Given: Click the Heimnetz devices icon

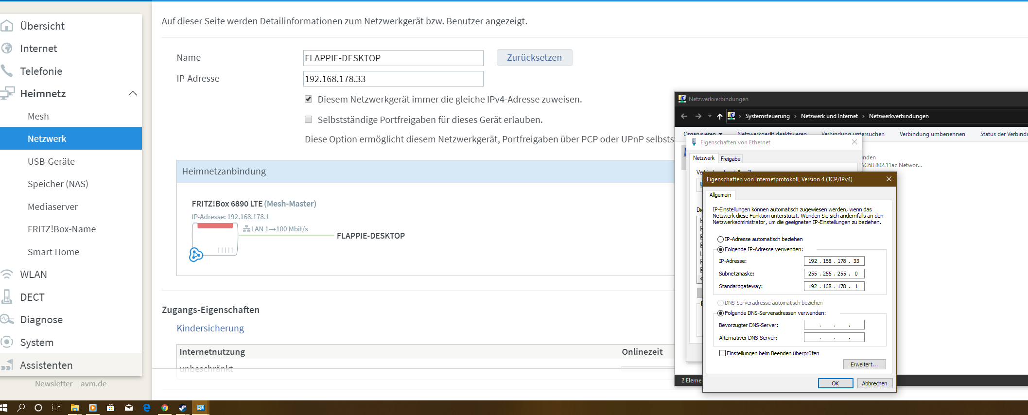Looking at the screenshot, I should (7, 93).
